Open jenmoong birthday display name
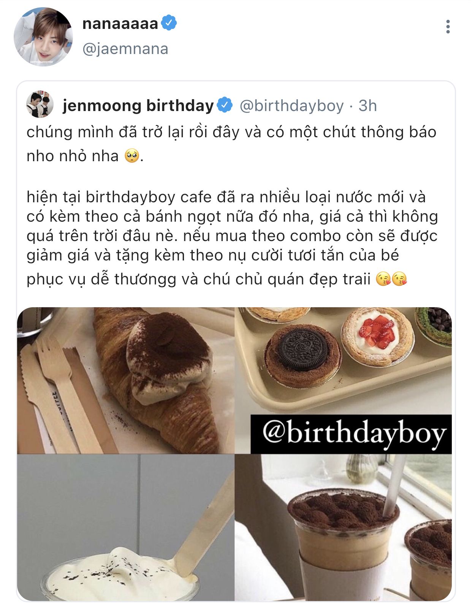Screen dimensions: 472x608 click(138, 105)
